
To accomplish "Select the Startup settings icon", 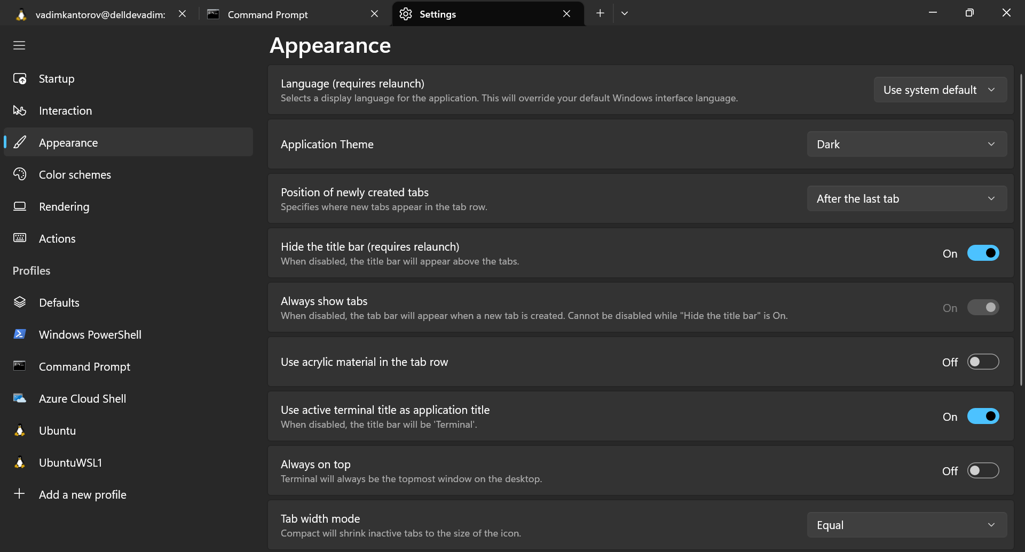I will pyautogui.click(x=20, y=78).
